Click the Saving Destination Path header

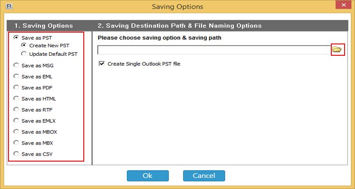(179, 26)
